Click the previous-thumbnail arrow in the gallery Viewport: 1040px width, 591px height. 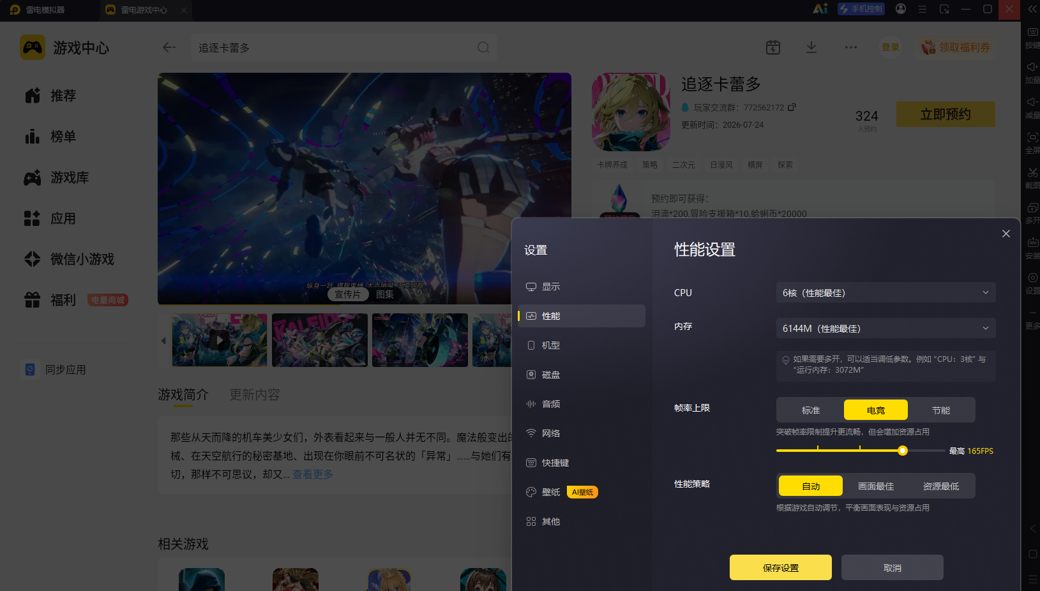coord(163,341)
